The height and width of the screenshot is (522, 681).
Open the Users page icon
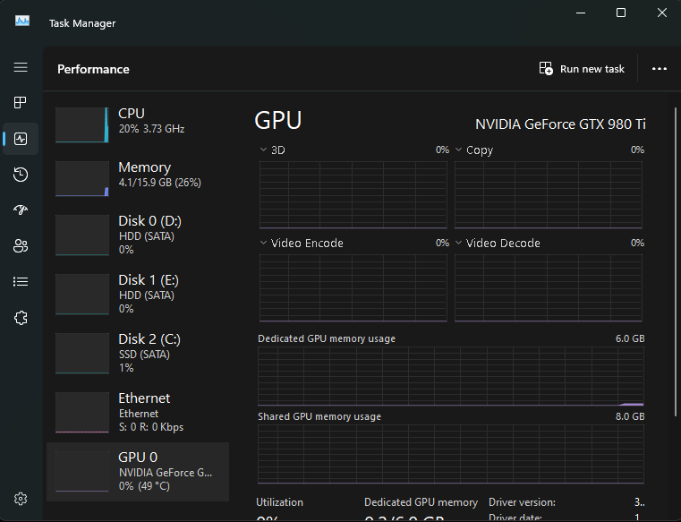coord(21,246)
